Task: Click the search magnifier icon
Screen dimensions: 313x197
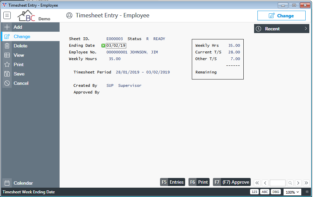Action: [x=290, y=183]
